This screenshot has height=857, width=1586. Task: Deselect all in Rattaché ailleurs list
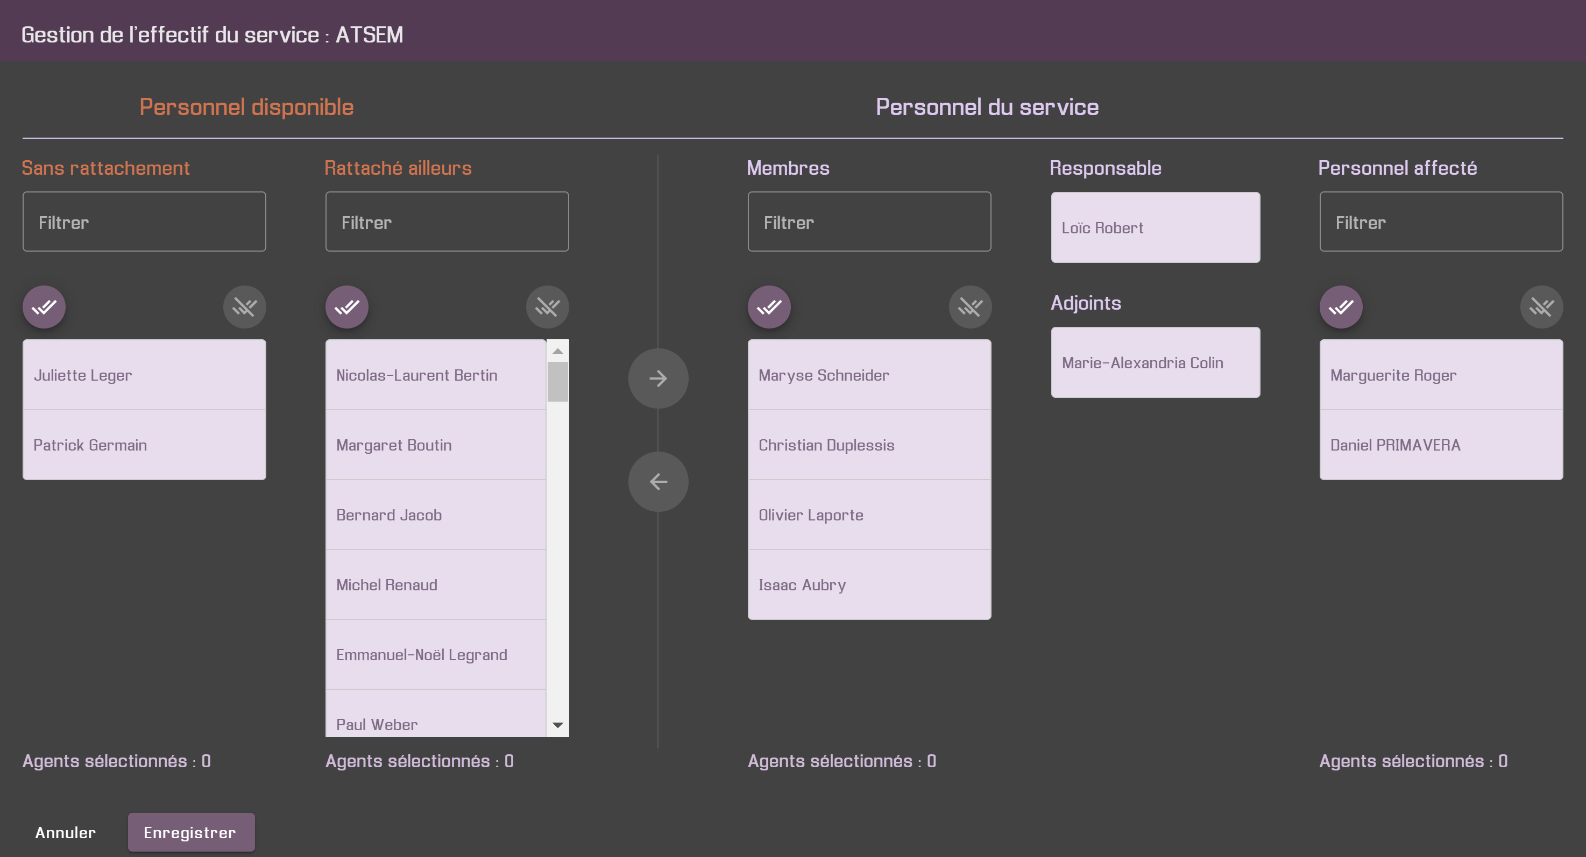coord(547,306)
